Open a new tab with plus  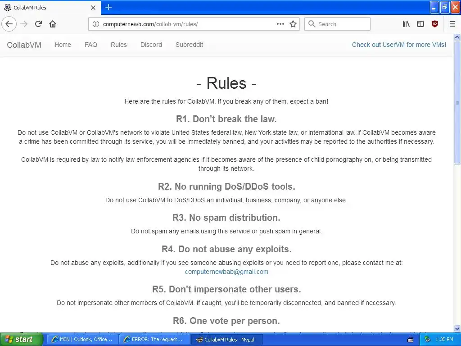(x=108, y=7)
